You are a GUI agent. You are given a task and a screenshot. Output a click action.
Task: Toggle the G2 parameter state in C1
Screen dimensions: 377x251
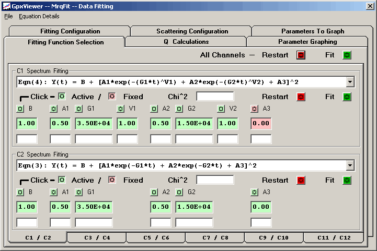coord(179,109)
